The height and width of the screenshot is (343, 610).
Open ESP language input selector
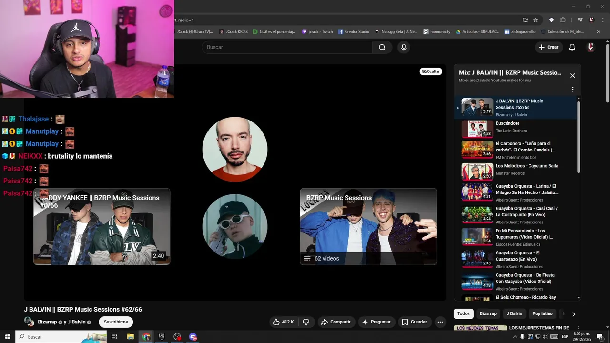(x=565, y=337)
